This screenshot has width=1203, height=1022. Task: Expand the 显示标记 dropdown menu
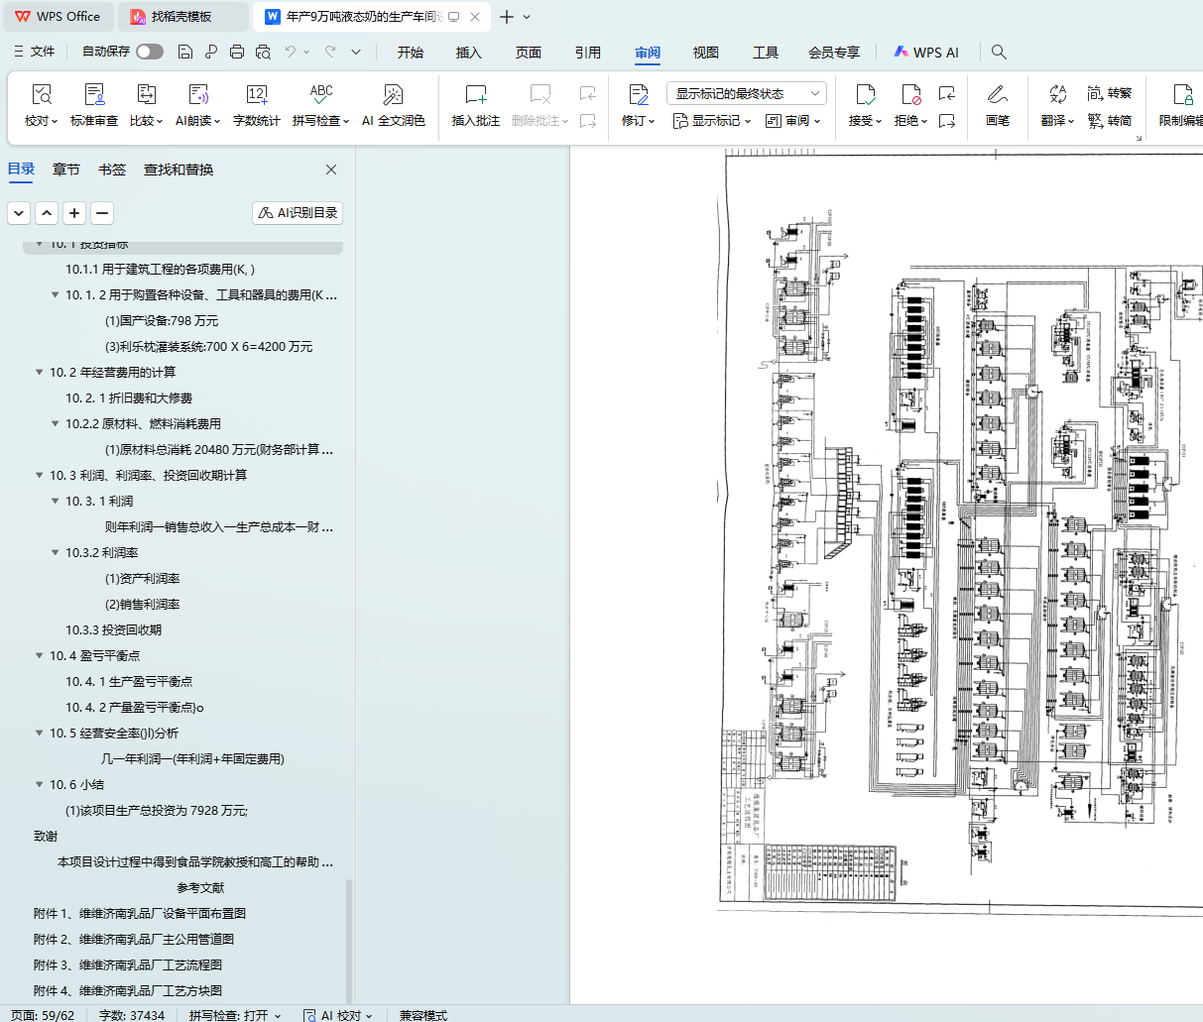712,121
